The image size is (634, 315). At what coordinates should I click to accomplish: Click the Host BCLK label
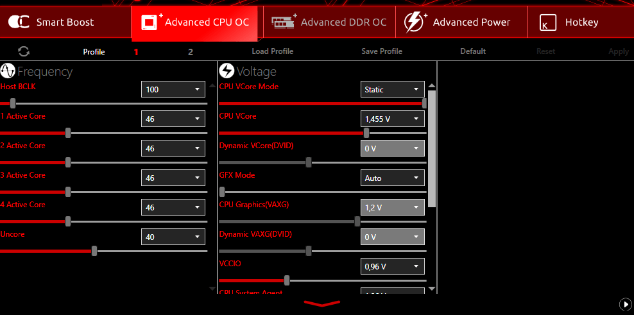tap(18, 87)
